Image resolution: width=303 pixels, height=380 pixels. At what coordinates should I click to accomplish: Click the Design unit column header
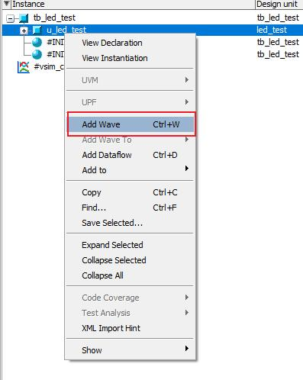coord(279,5)
